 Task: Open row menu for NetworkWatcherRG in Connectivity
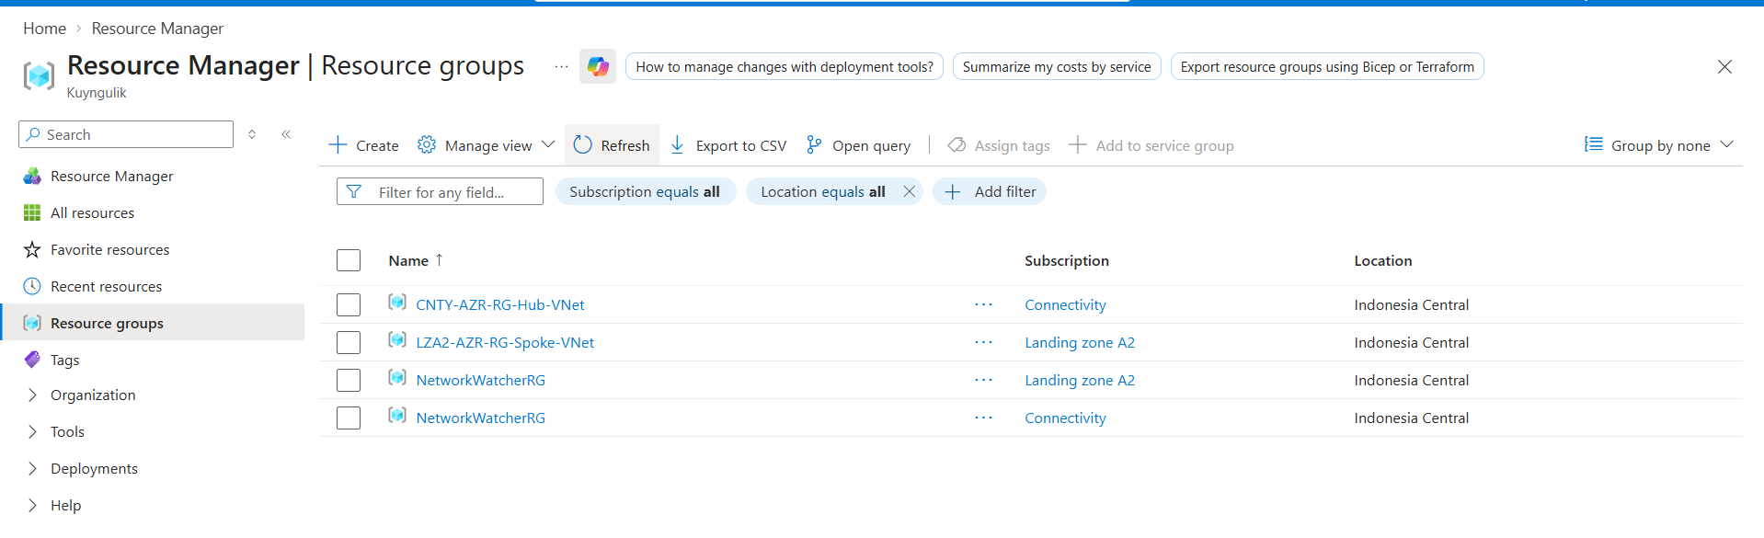[983, 418]
